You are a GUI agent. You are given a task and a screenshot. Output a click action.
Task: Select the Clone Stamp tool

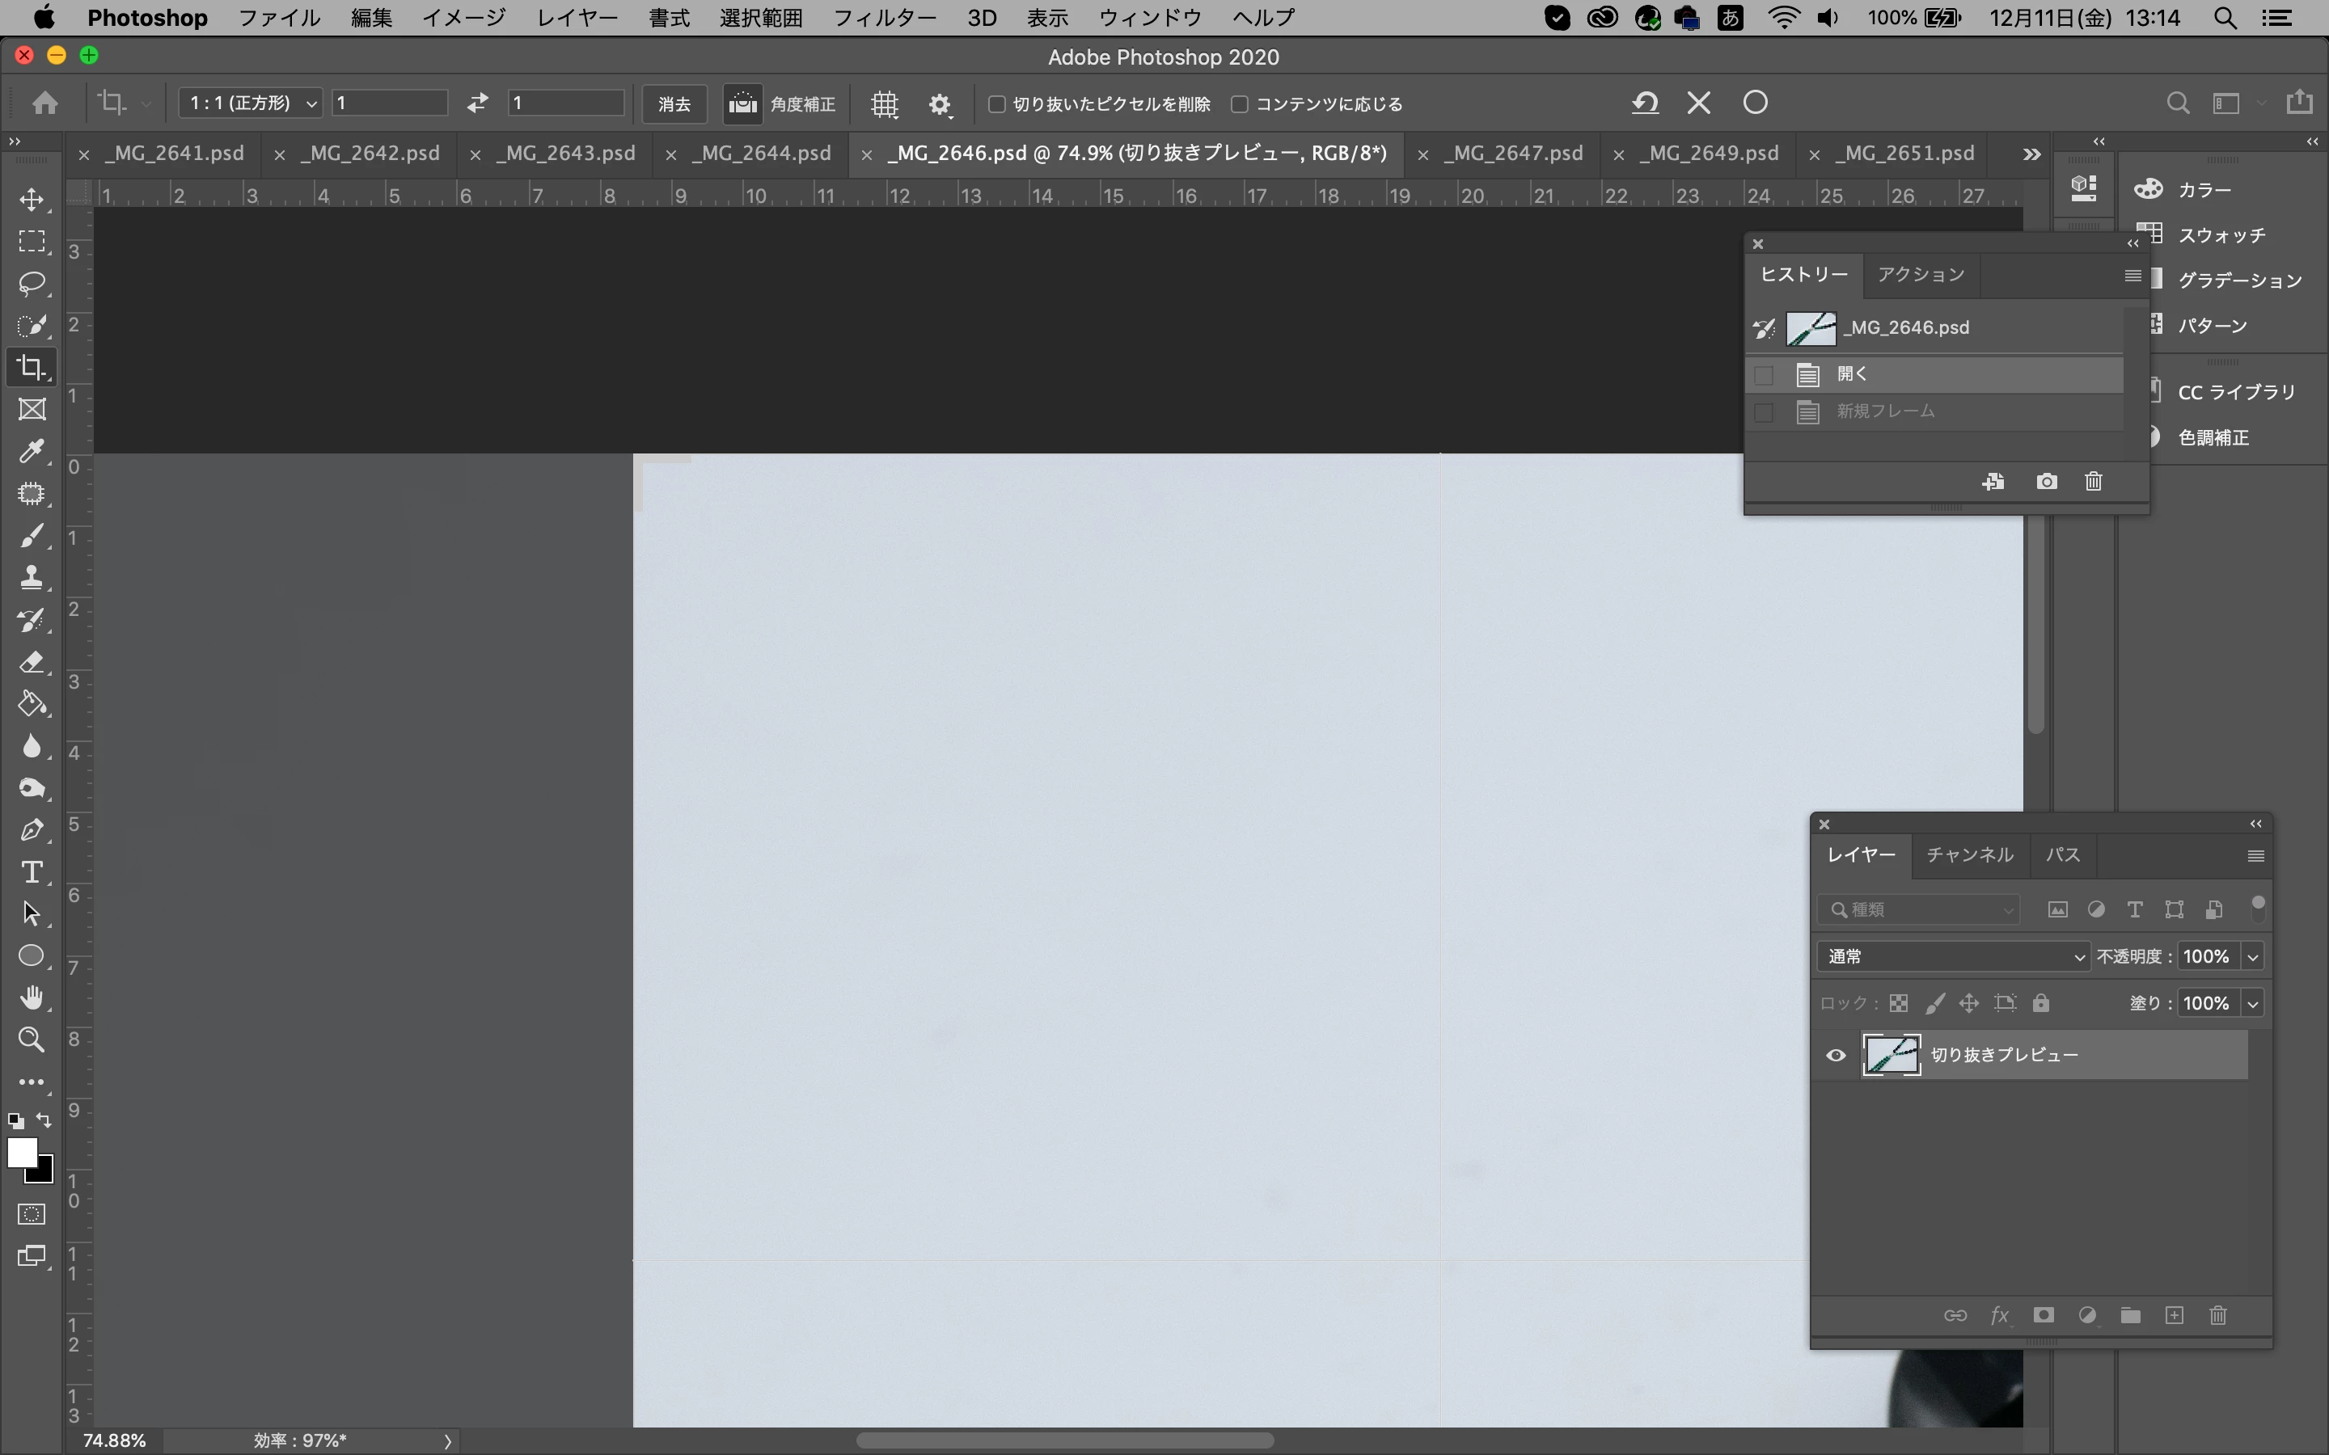(x=32, y=577)
